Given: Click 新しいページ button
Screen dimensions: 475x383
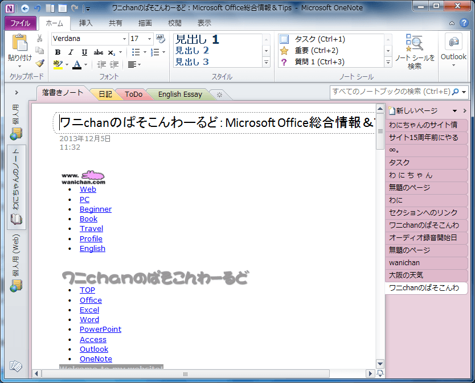Looking at the screenshot, I should 413,111.
